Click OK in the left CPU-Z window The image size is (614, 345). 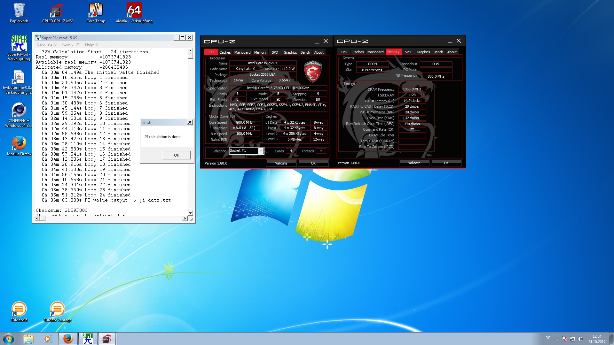[x=313, y=163]
